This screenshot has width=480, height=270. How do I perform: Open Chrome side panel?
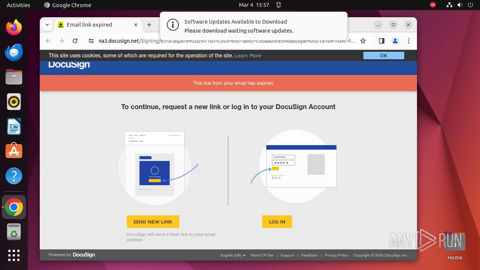tap(382, 41)
